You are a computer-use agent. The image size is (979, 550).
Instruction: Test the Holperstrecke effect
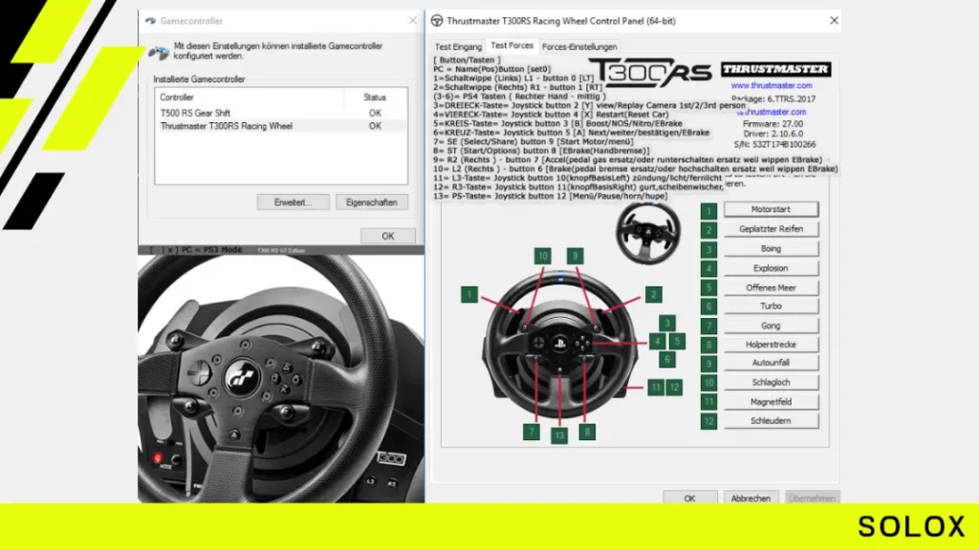pos(771,344)
